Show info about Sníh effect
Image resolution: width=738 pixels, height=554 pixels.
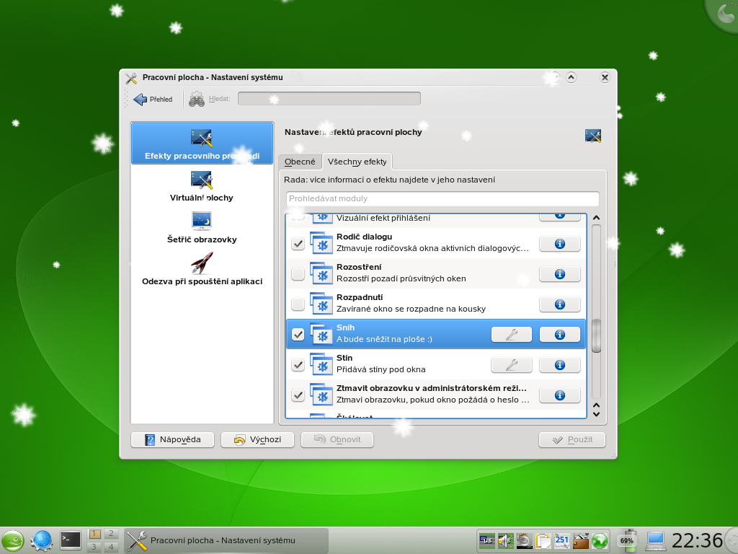559,335
